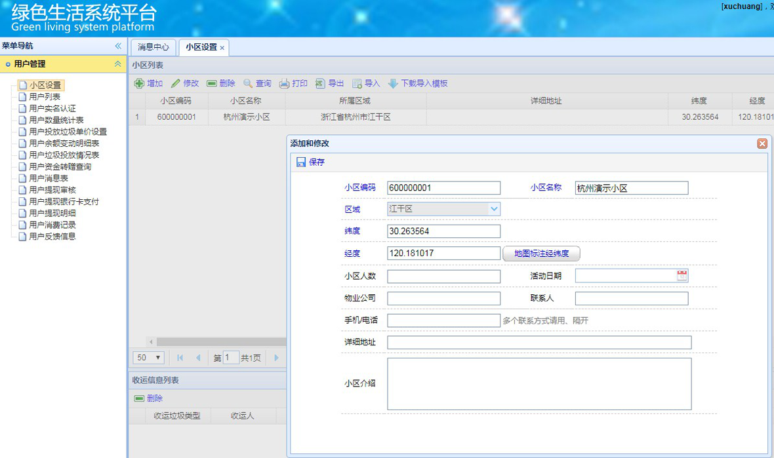This screenshot has height=458, width=774.
Task: Go to next page pager icon
Action: [276, 358]
